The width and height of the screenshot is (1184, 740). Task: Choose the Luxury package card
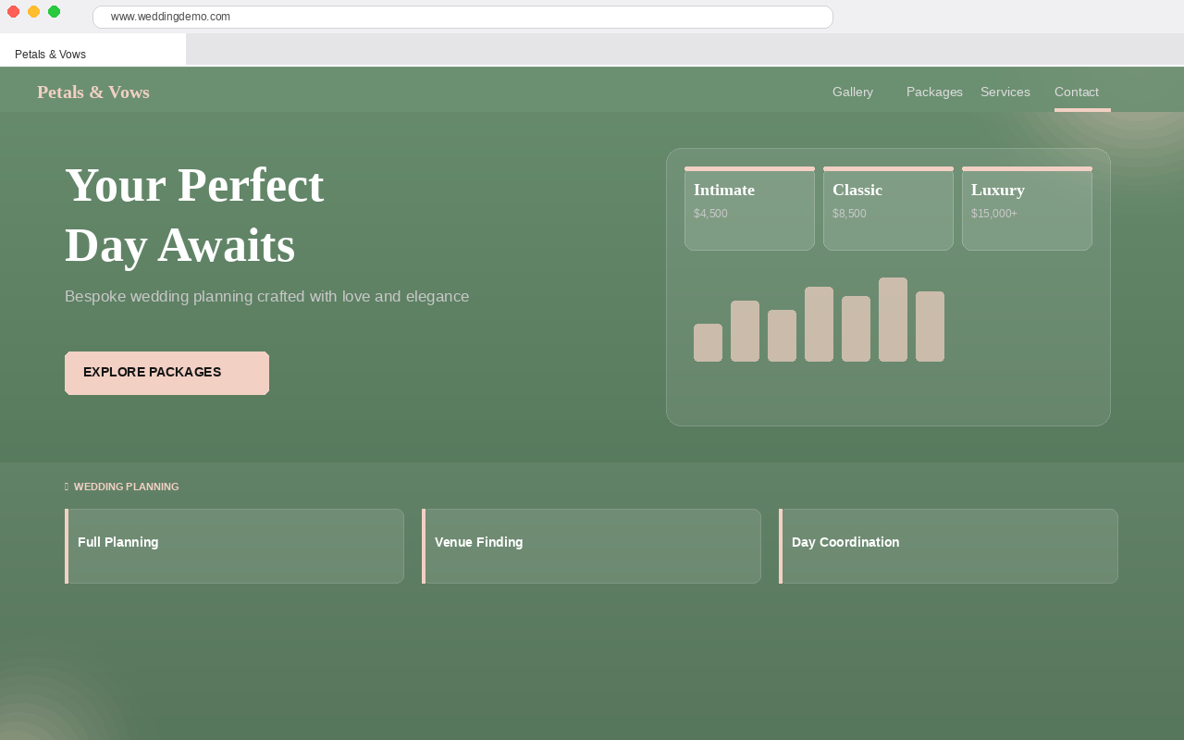(x=1027, y=208)
